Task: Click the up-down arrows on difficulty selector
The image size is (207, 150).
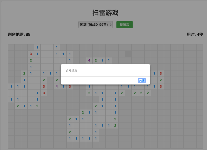Action: click(x=111, y=25)
